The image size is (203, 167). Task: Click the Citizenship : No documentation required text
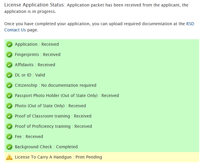(x=56, y=85)
